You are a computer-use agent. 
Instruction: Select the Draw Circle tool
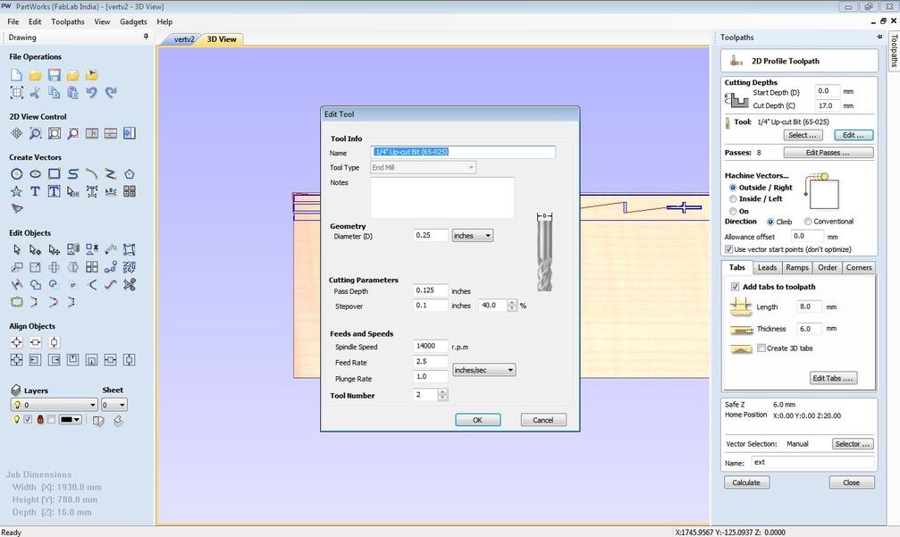coord(17,174)
